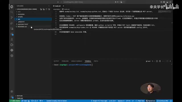182x102 pixels.
Task: Click 'Ln 9, Col 1' in status bar
Action: coord(112,101)
